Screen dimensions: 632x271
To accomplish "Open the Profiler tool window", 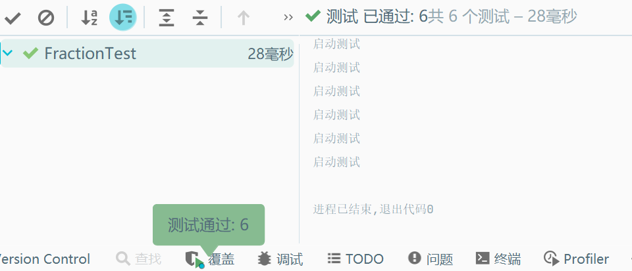I will (x=576, y=259).
